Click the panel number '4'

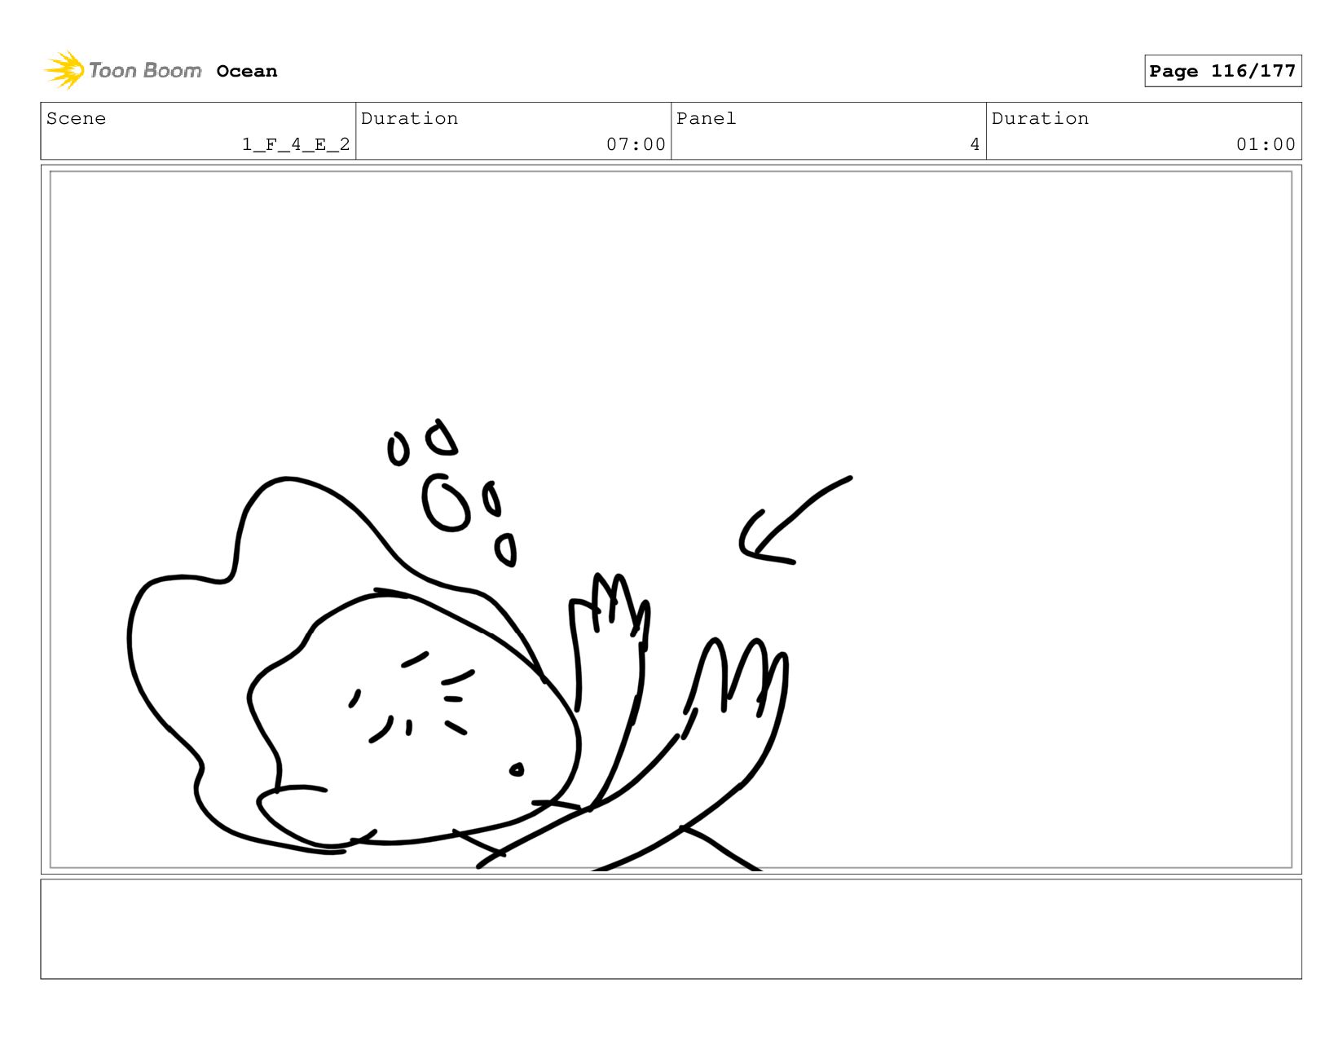pos(975,145)
